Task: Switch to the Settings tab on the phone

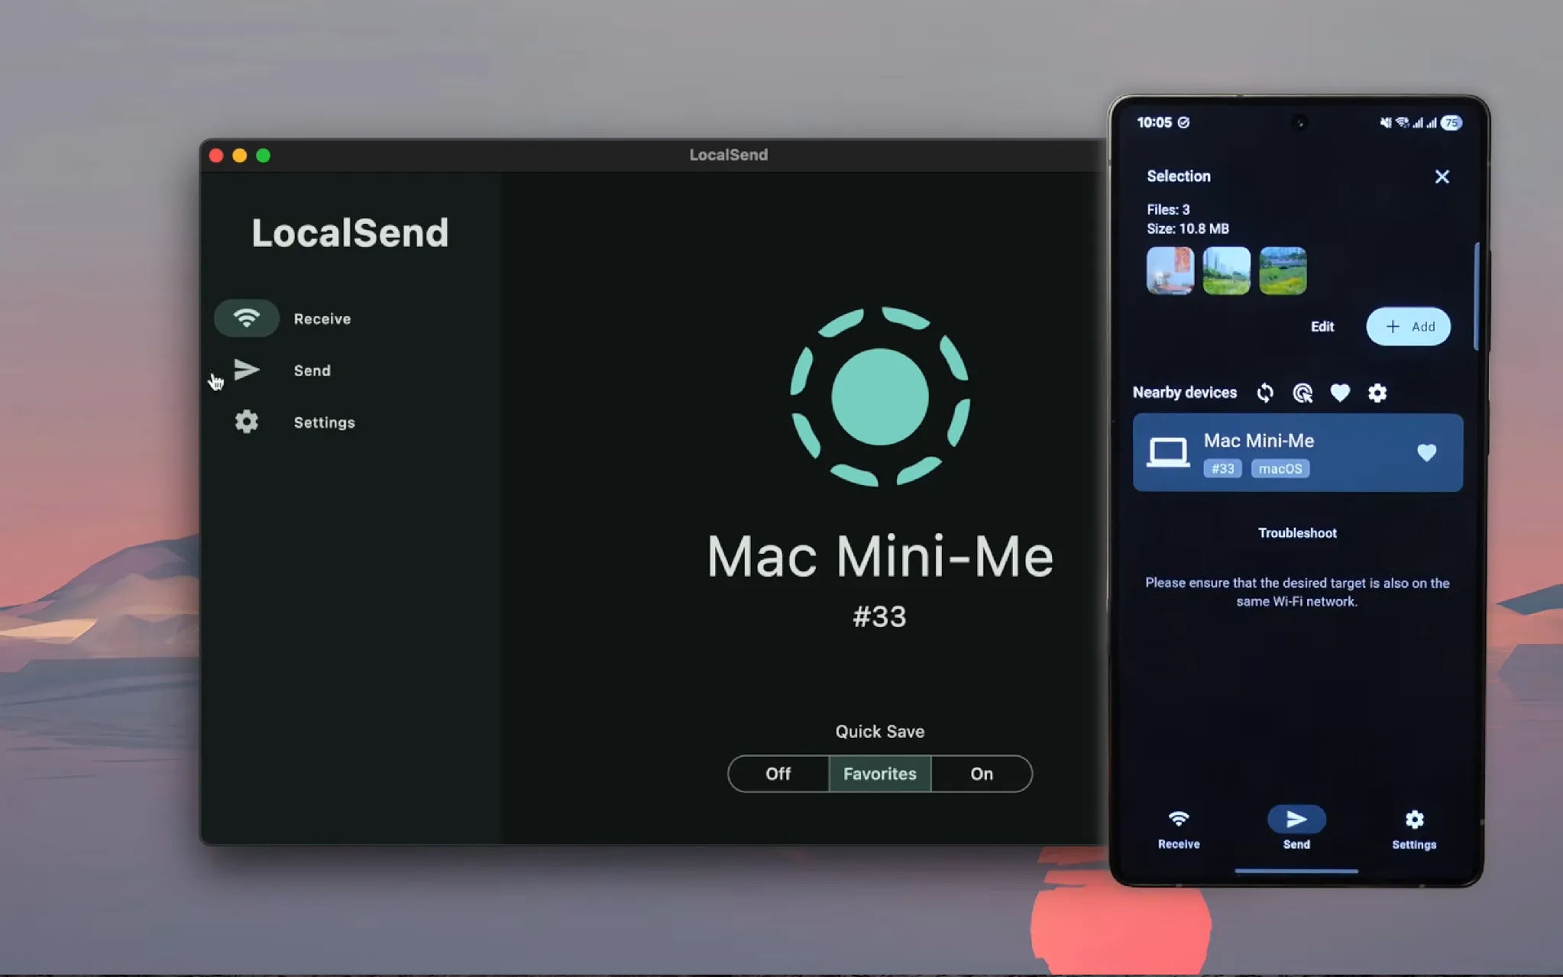Action: (1414, 830)
